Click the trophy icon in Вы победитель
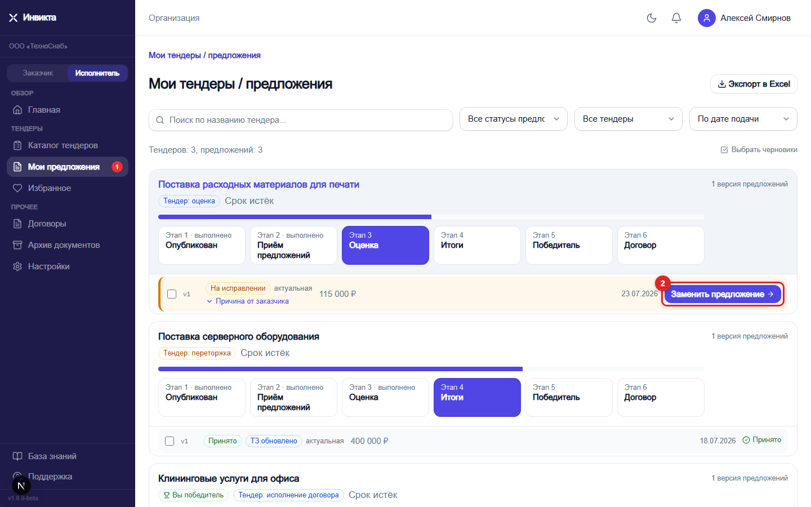 coord(167,495)
